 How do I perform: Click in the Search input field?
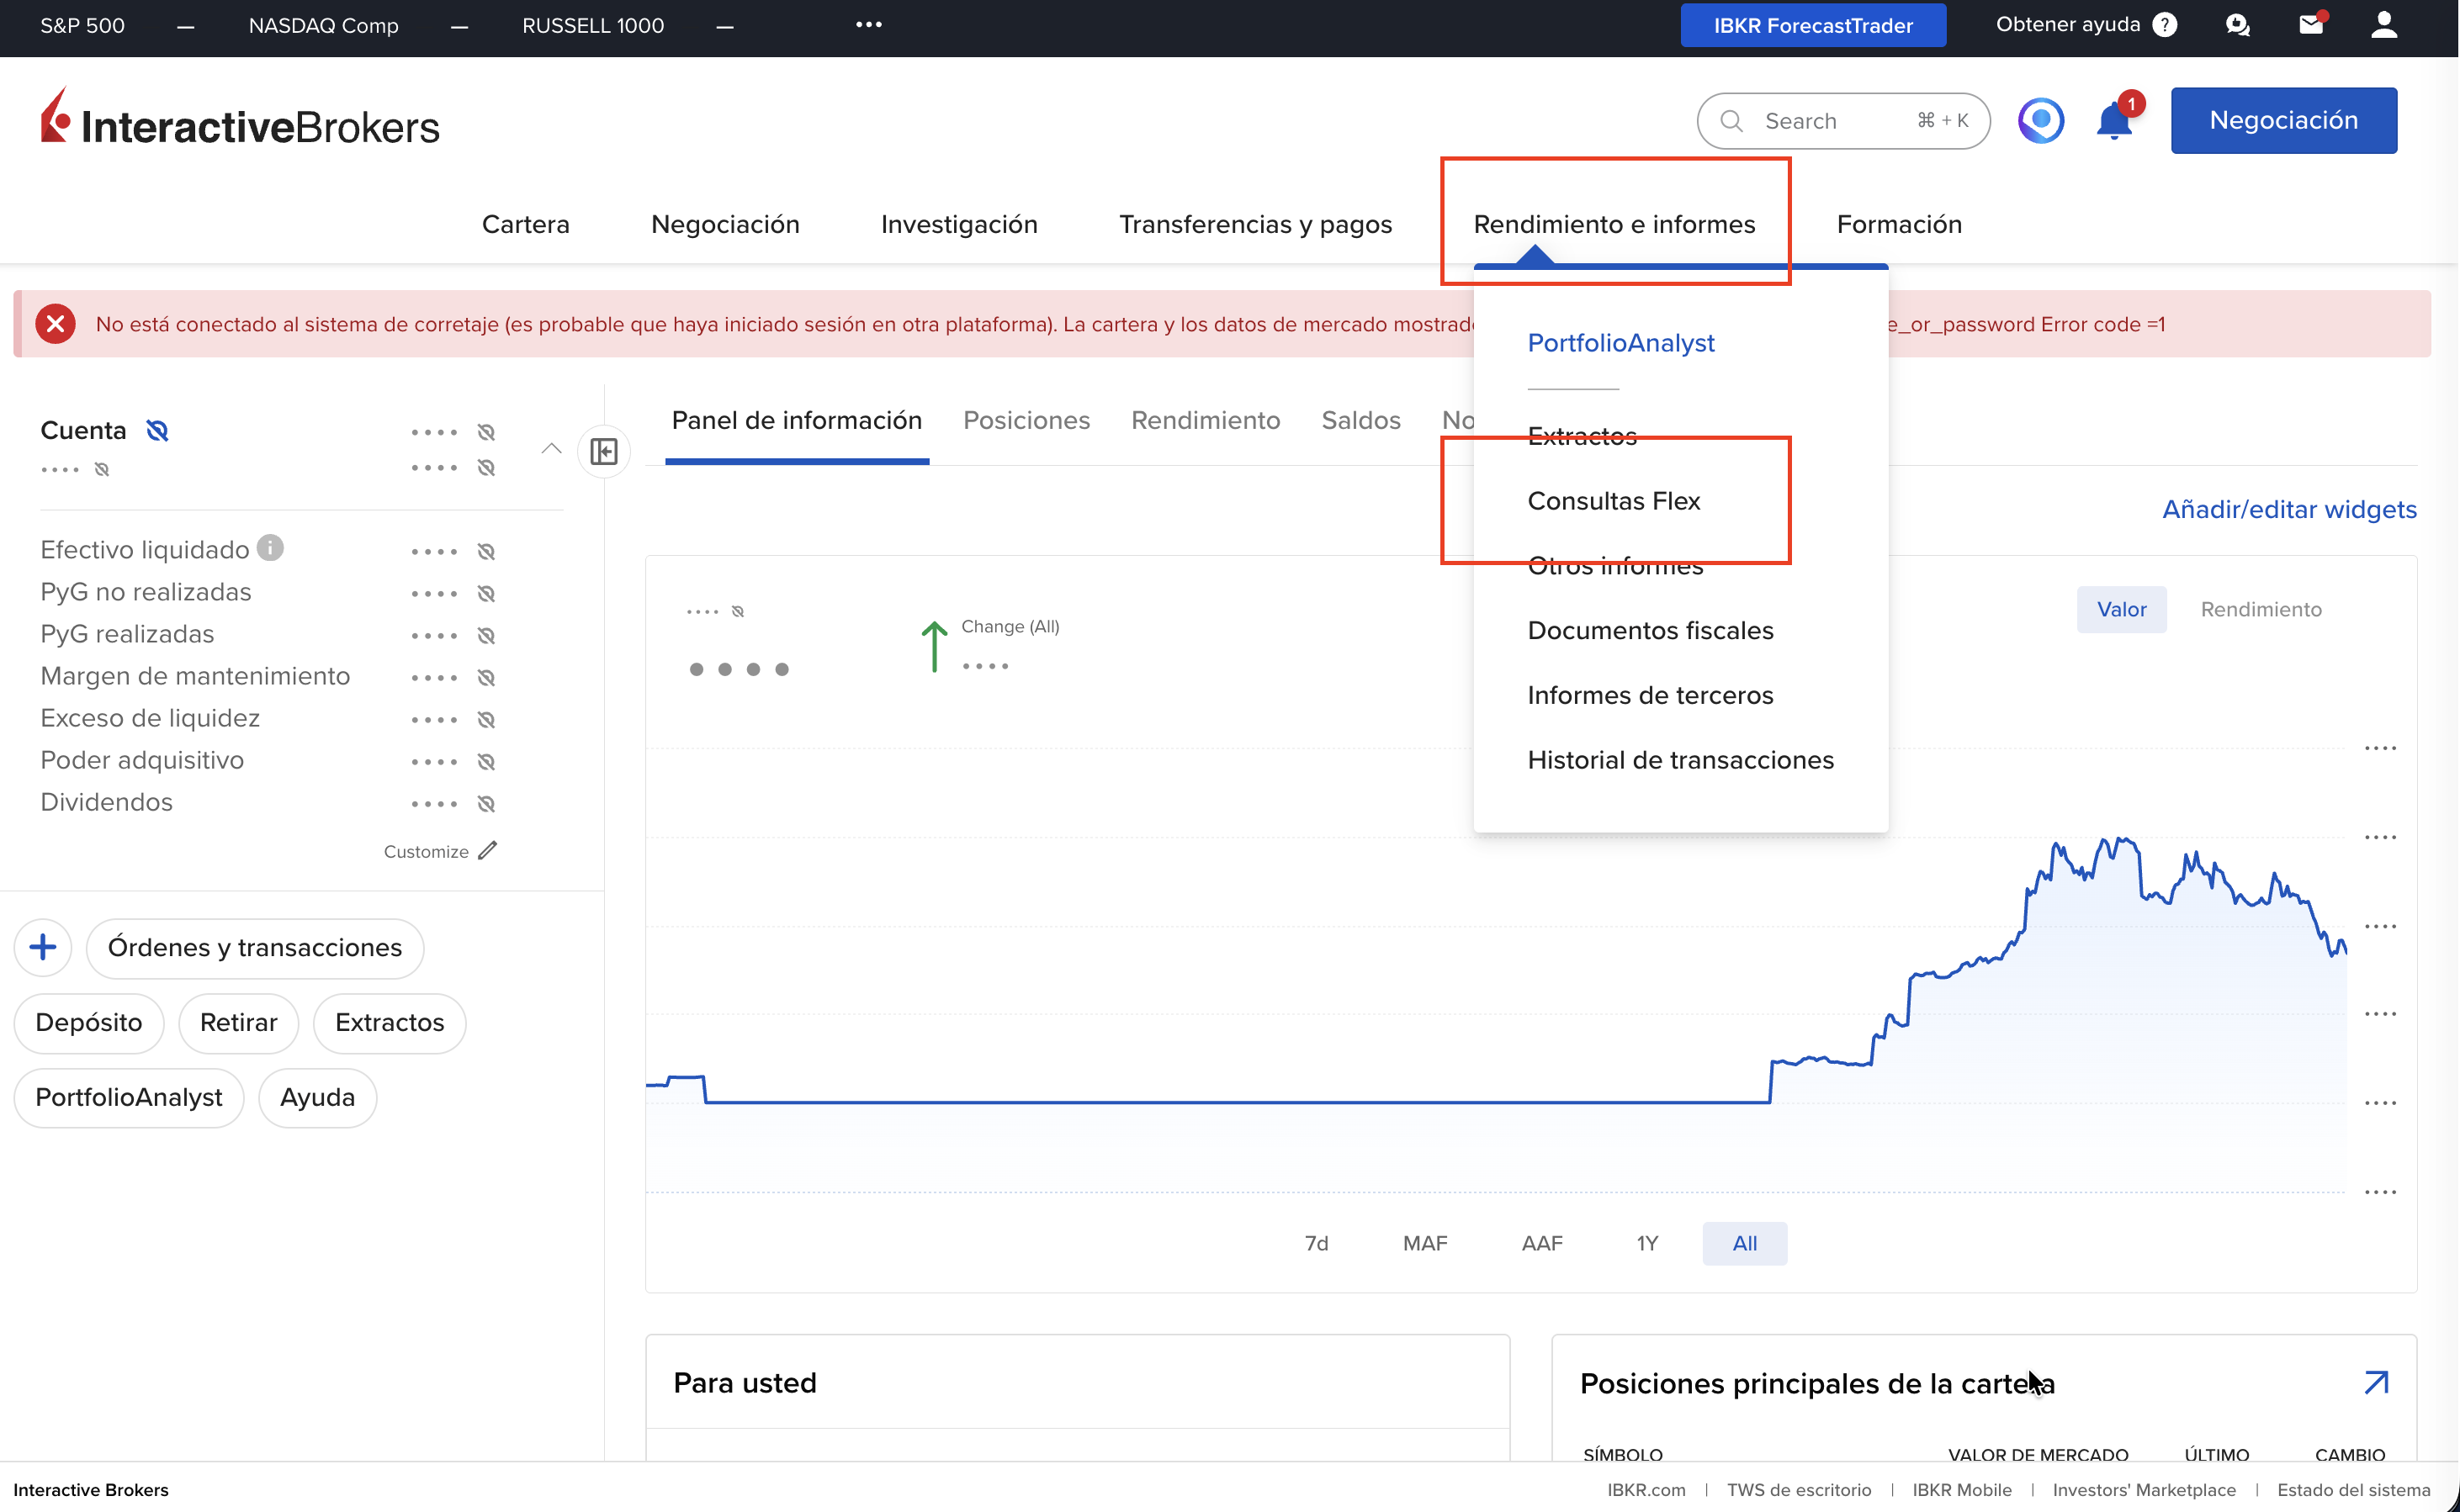pyautogui.click(x=1842, y=121)
